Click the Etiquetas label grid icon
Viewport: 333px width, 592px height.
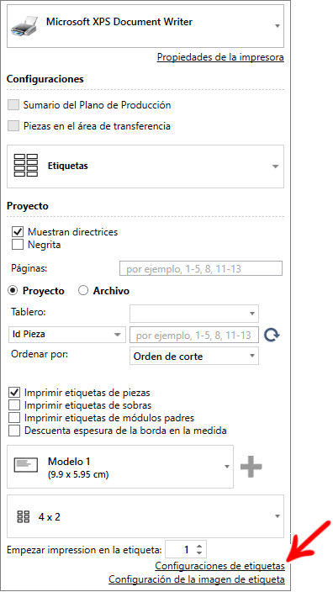click(x=26, y=166)
